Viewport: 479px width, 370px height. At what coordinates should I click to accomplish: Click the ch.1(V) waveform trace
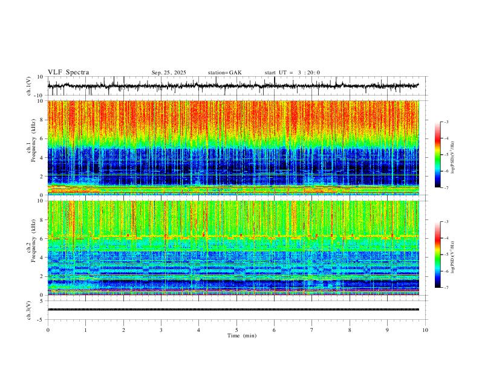[233, 86]
